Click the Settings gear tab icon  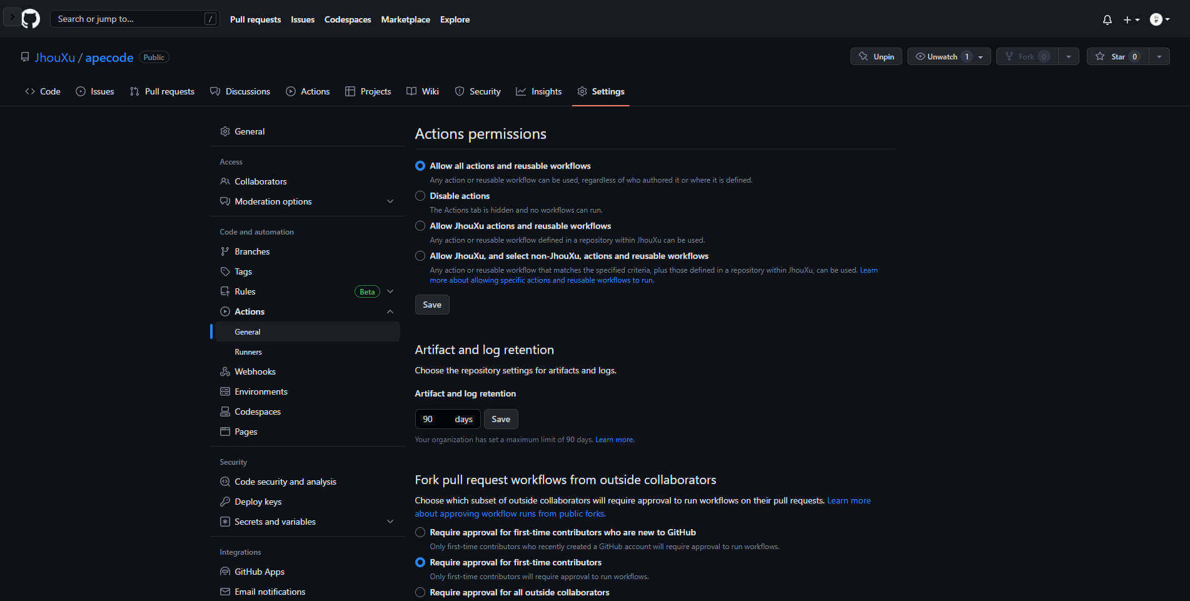click(582, 91)
